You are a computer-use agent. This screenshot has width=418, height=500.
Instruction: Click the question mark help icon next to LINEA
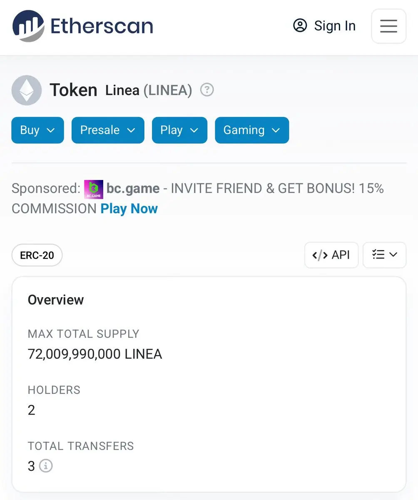(x=207, y=90)
